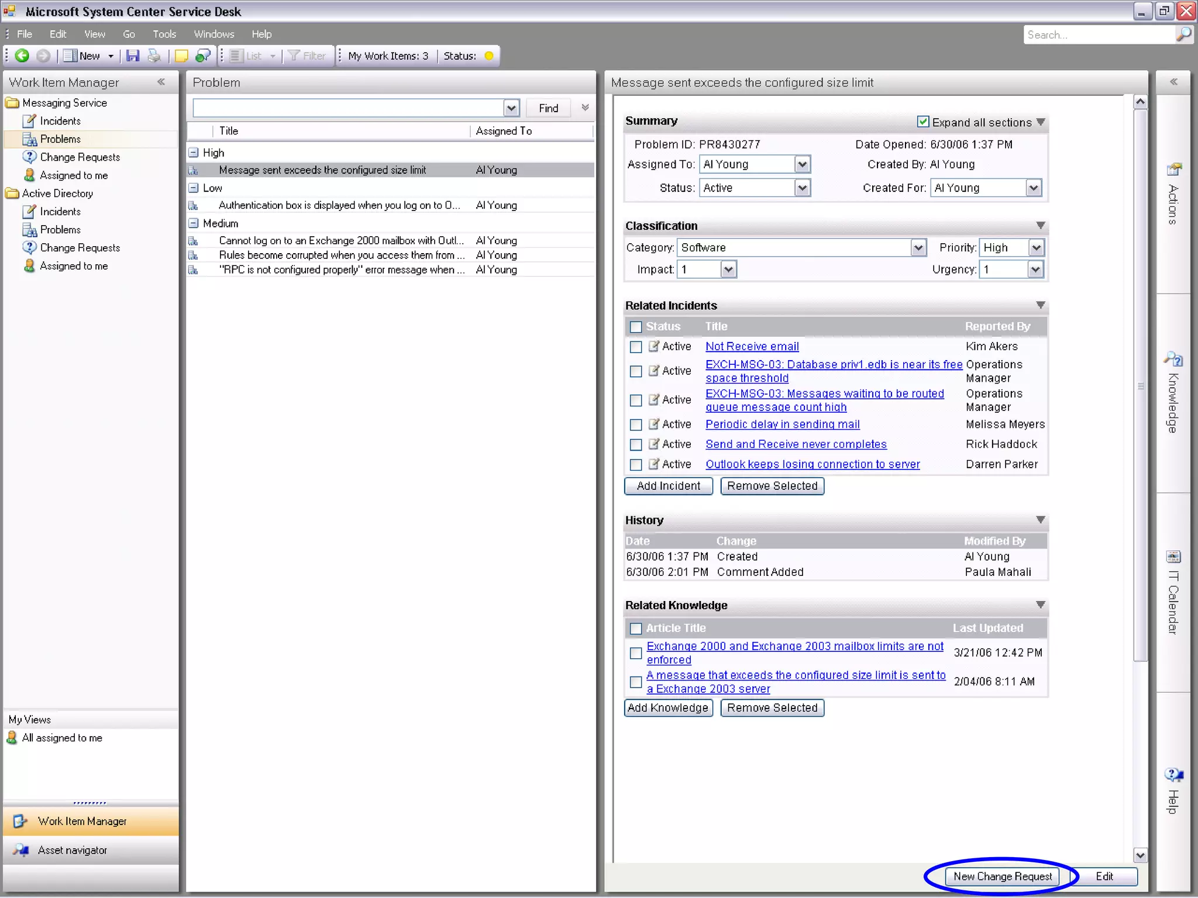Screen dimensions: 1198x898
Task: Click the Print icon in toolbar
Action: (x=154, y=56)
